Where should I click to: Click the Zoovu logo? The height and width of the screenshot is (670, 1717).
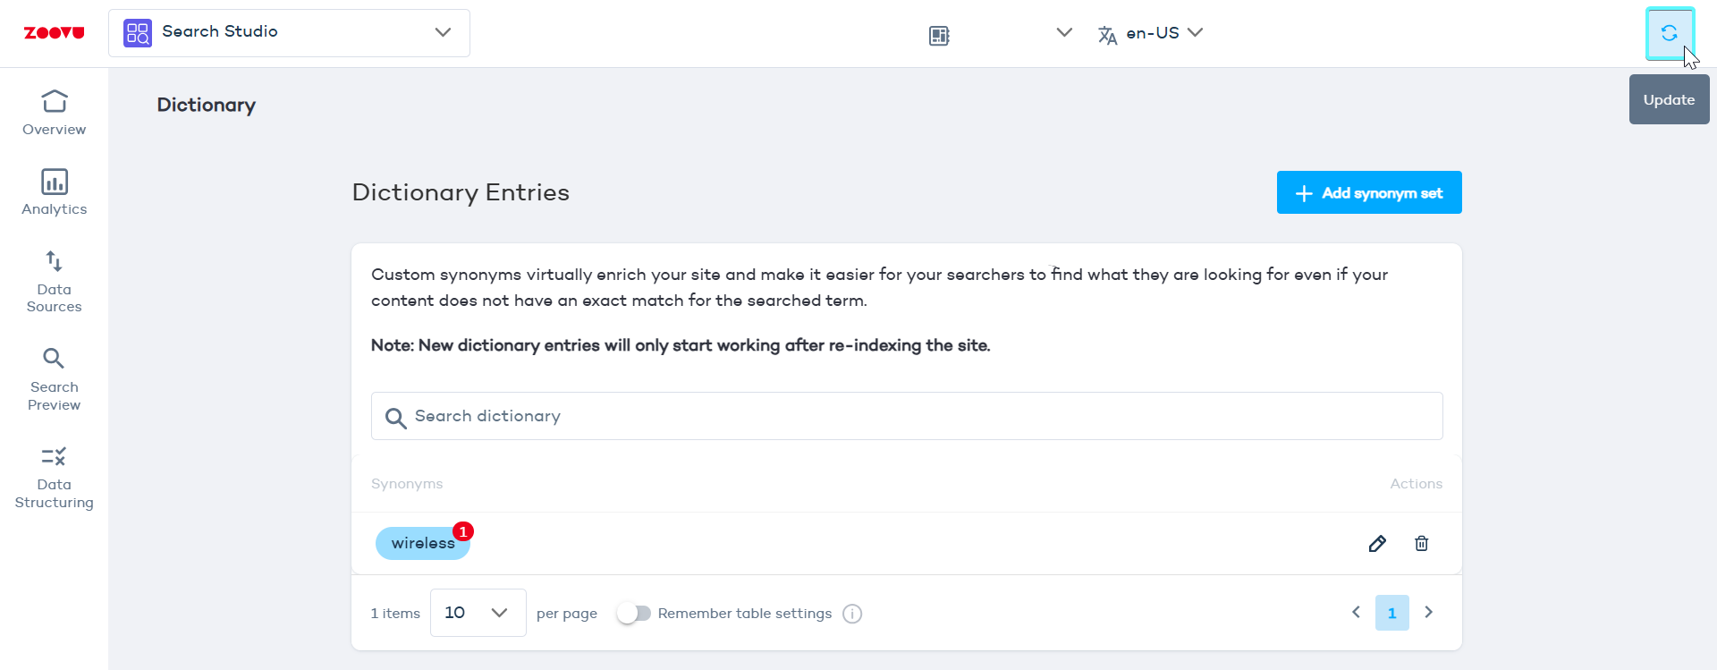tap(54, 33)
